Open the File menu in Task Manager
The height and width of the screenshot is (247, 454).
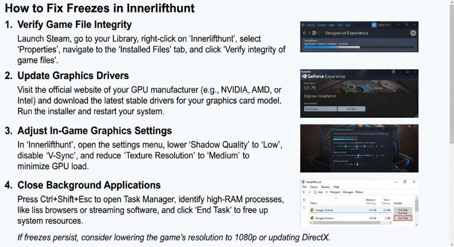(305, 187)
